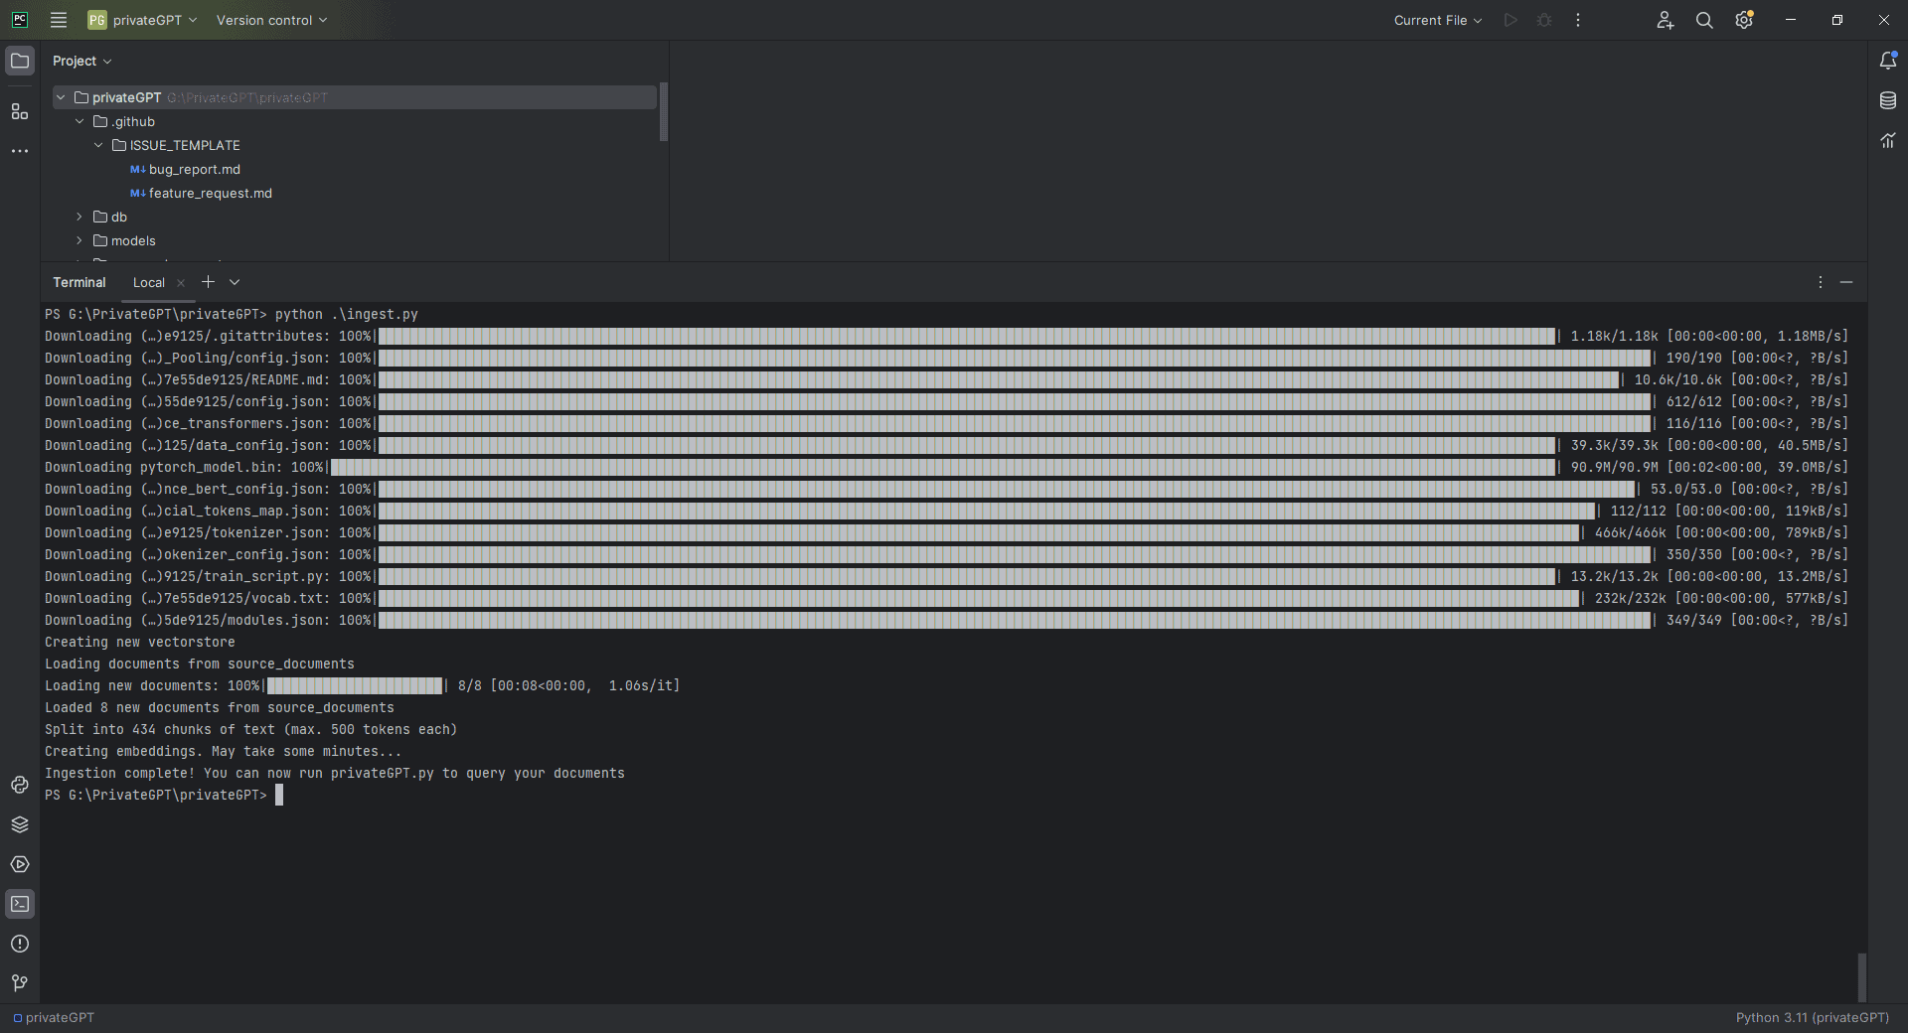Hide the Terminal panel
Screen dimensions: 1908x1033
click(x=1846, y=282)
